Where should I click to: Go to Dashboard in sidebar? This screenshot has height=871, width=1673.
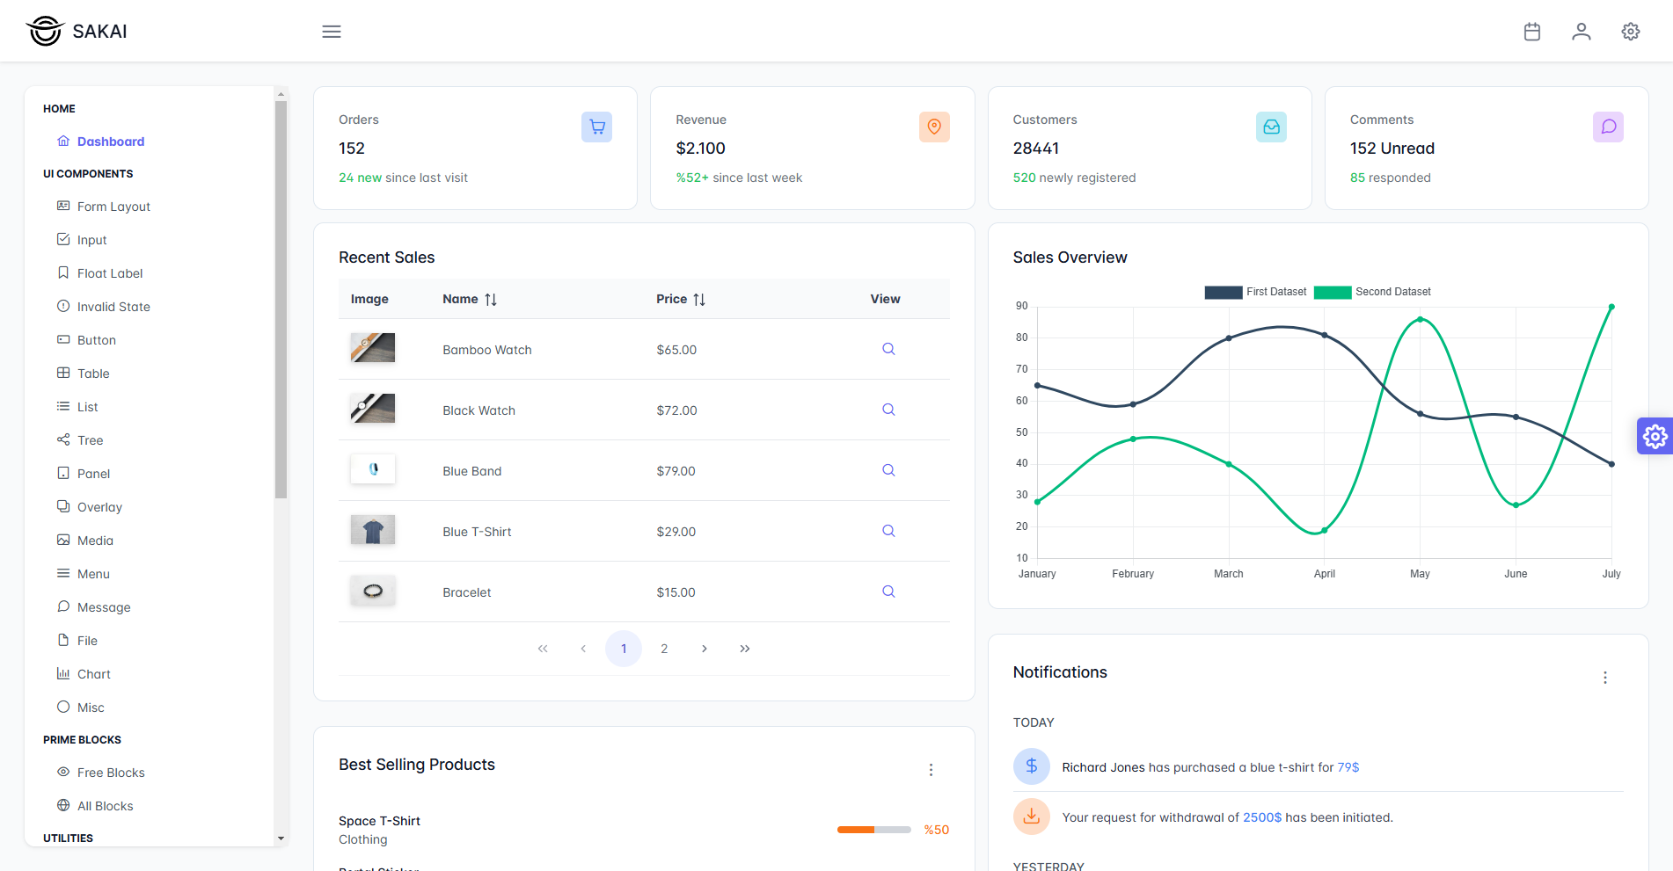point(101,142)
